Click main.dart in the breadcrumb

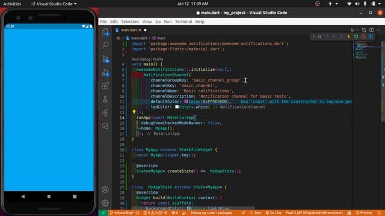139,38
